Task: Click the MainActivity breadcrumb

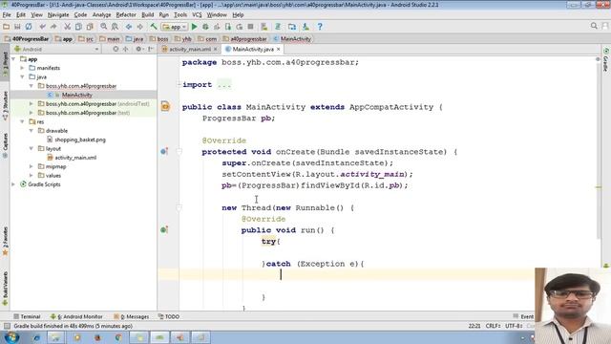Action: point(292,39)
